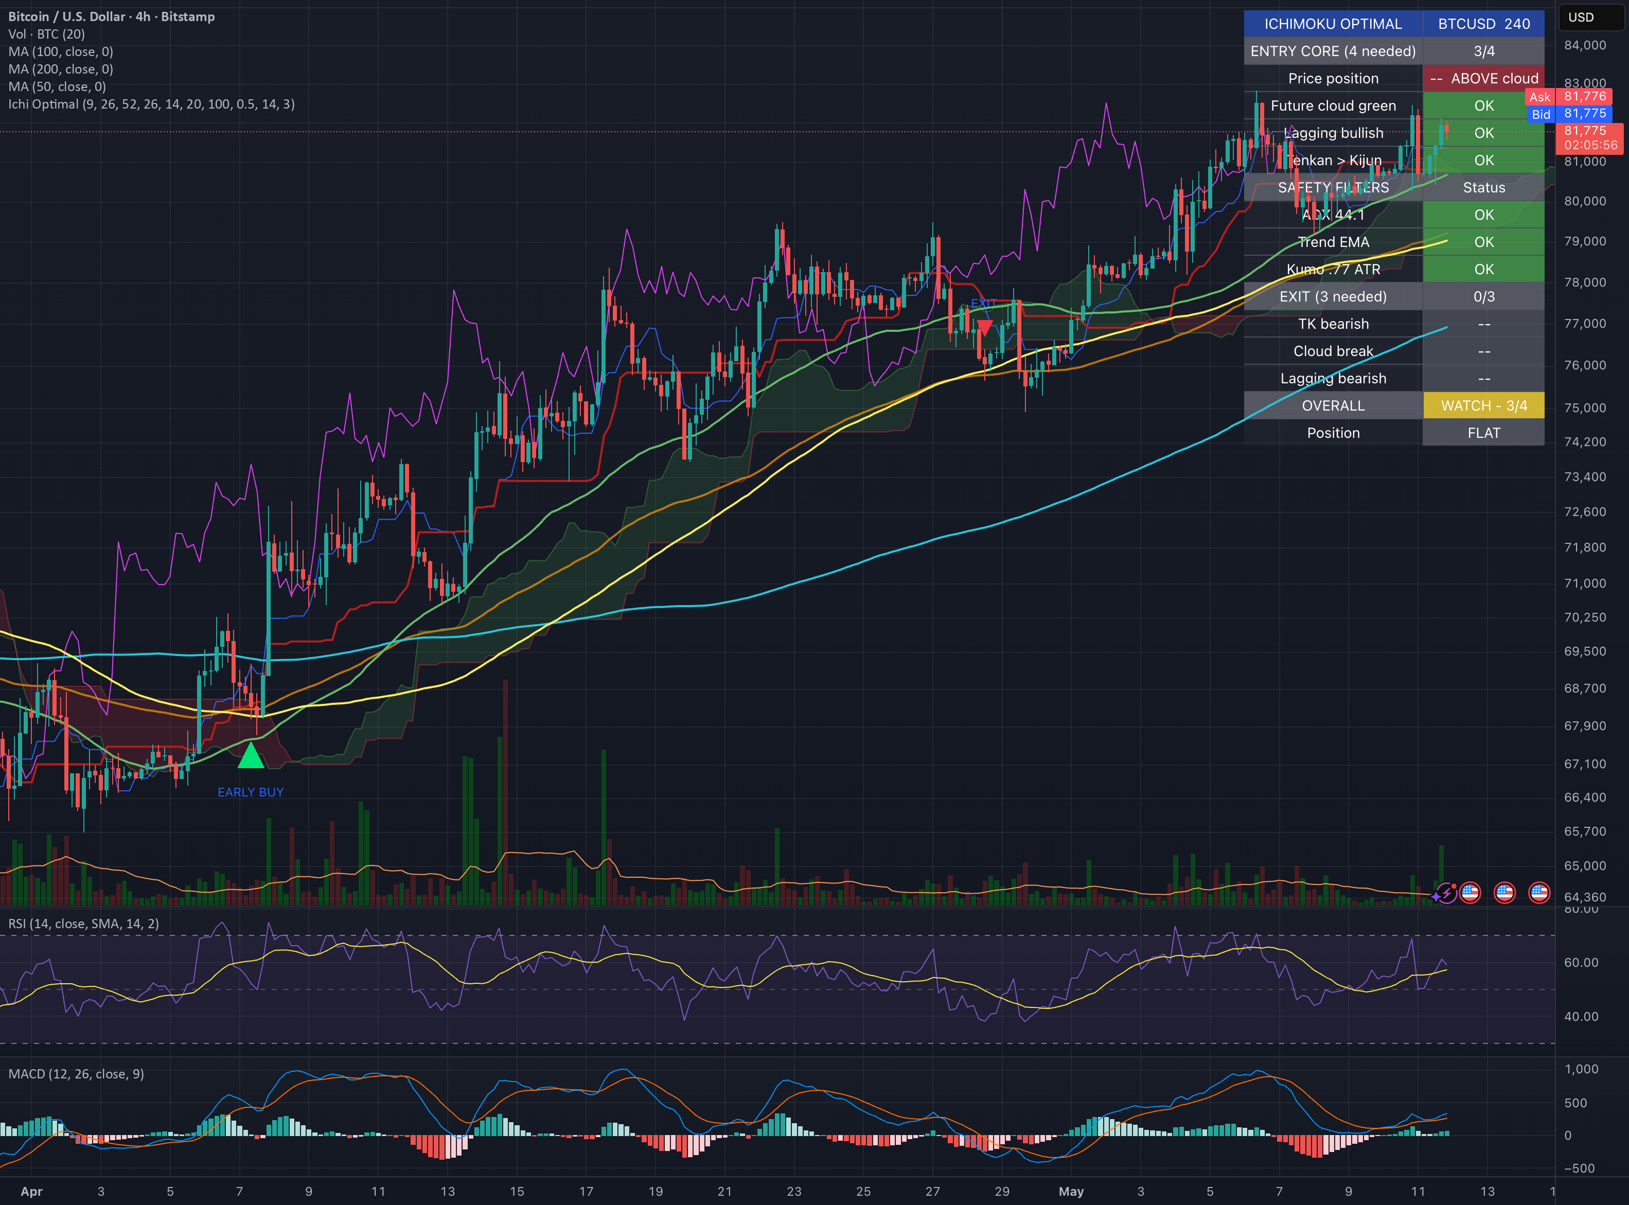Select the MACD (12, 26, close, 9) legend
1629x1205 pixels.
(x=76, y=1074)
